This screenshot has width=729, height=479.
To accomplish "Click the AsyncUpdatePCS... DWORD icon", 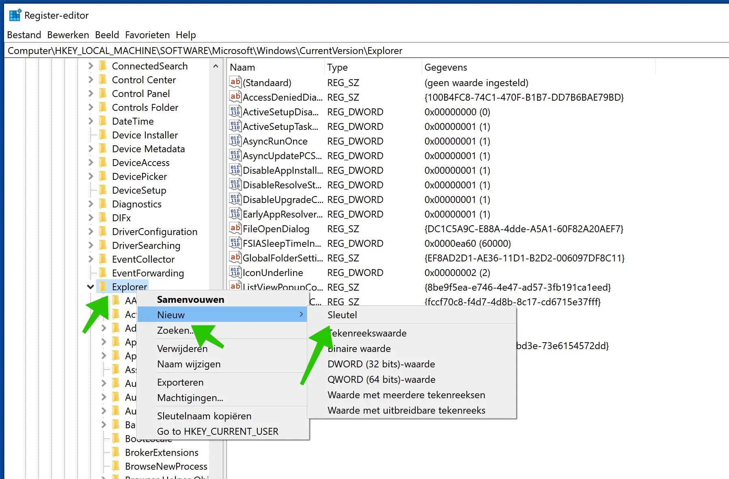I will coord(235,155).
